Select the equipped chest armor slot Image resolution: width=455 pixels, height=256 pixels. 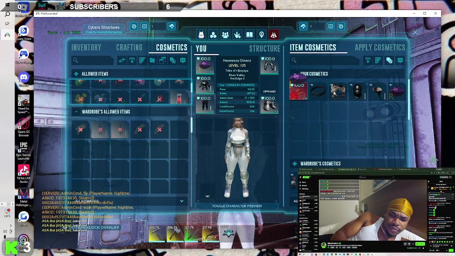(205, 85)
